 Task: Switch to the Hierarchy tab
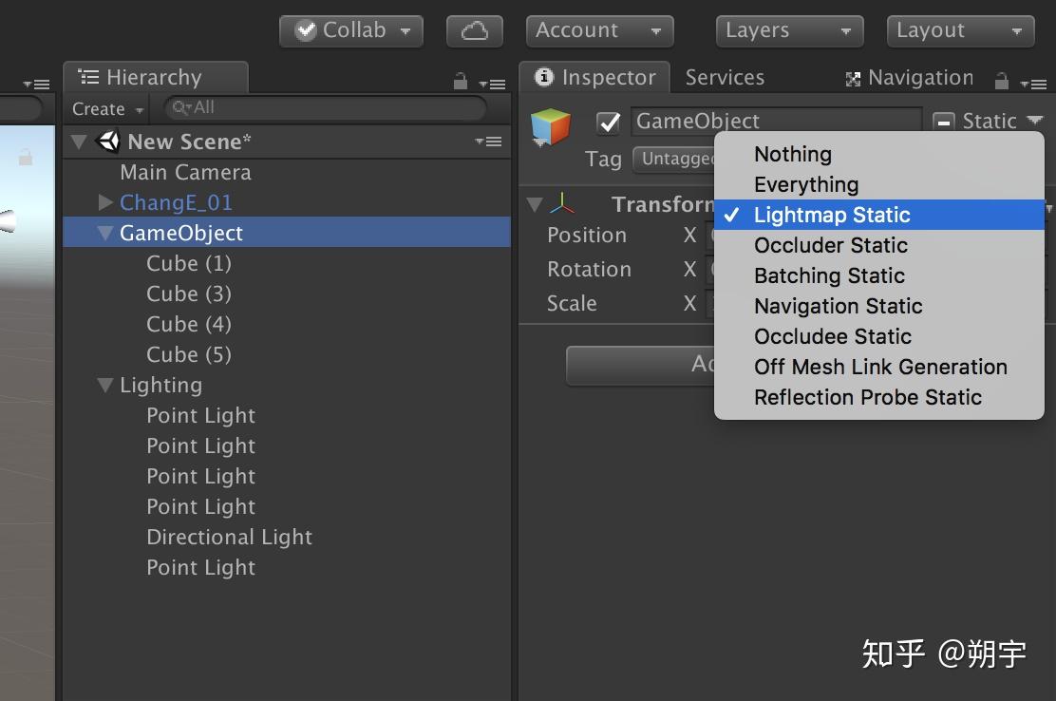click(x=156, y=78)
